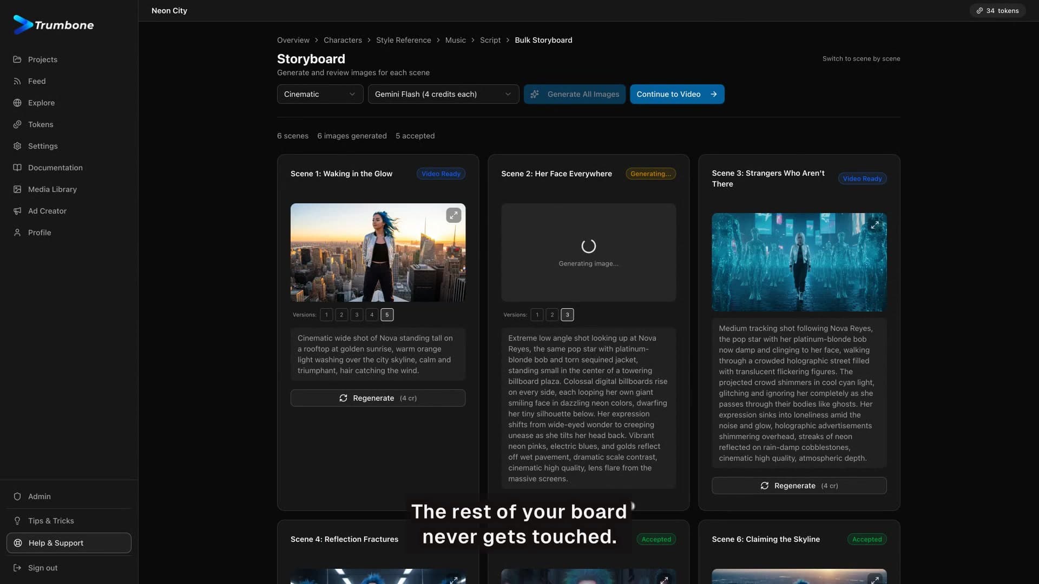Click the Bulk Storyboard breadcrumb
The image size is (1039, 584).
(543, 40)
